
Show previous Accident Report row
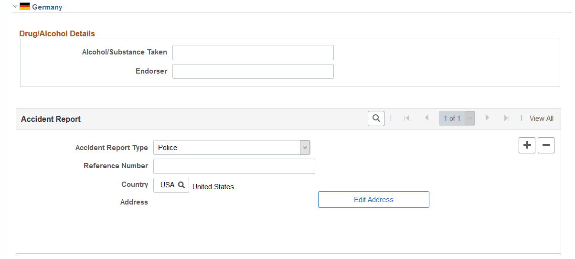point(426,119)
